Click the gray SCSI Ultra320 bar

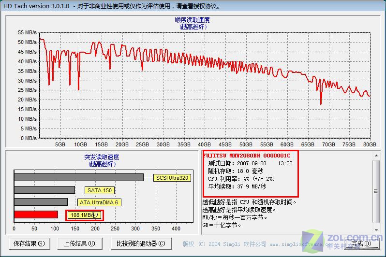click(x=79, y=177)
